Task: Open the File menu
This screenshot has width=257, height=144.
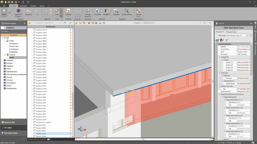Action: point(4,6)
